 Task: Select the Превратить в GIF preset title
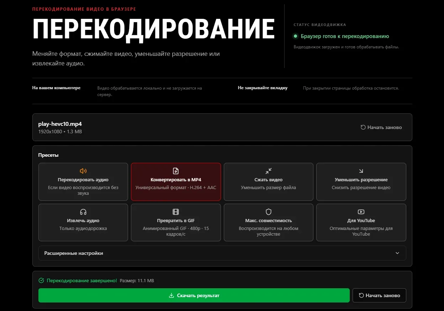pos(176,221)
